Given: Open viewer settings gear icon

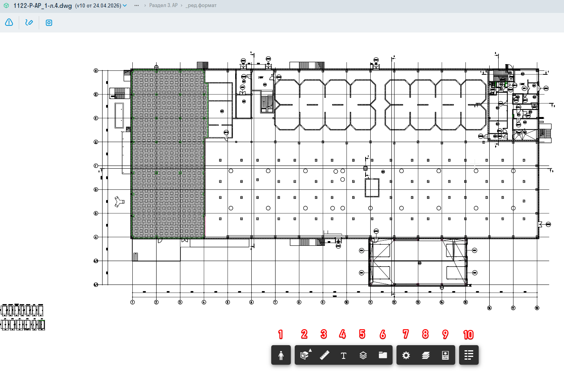Looking at the screenshot, I should pyautogui.click(x=406, y=355).
